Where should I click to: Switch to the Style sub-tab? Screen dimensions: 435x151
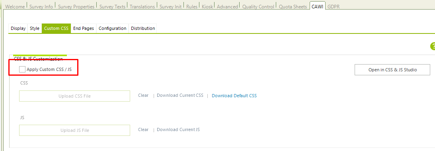35,28
